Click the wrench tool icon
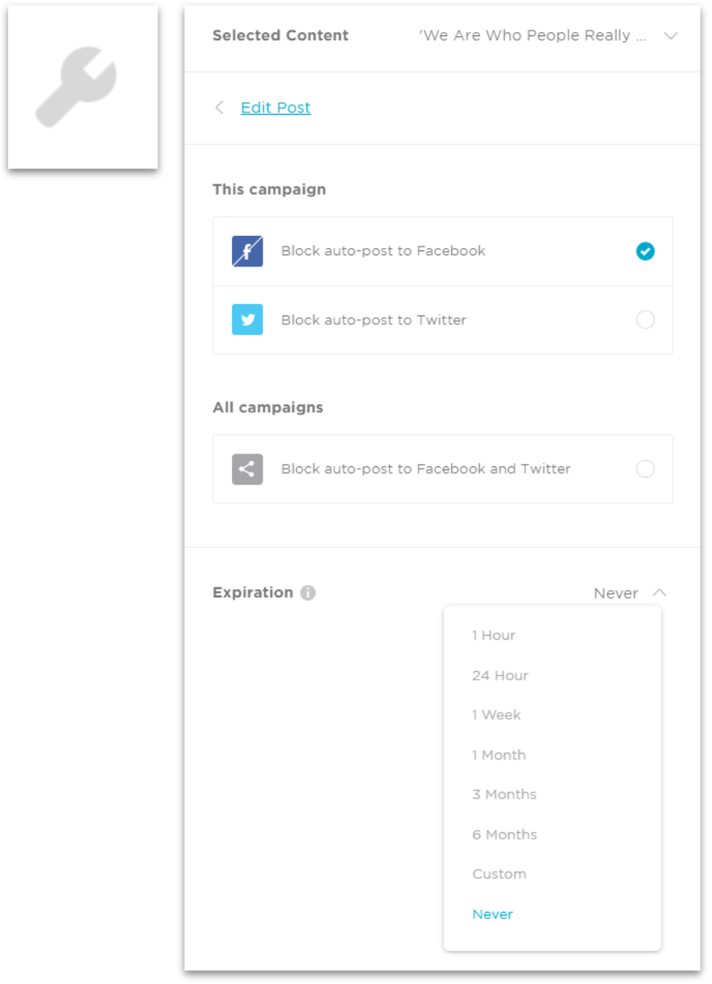Viewport: 712px width, 984px height. tap(78, 87)
